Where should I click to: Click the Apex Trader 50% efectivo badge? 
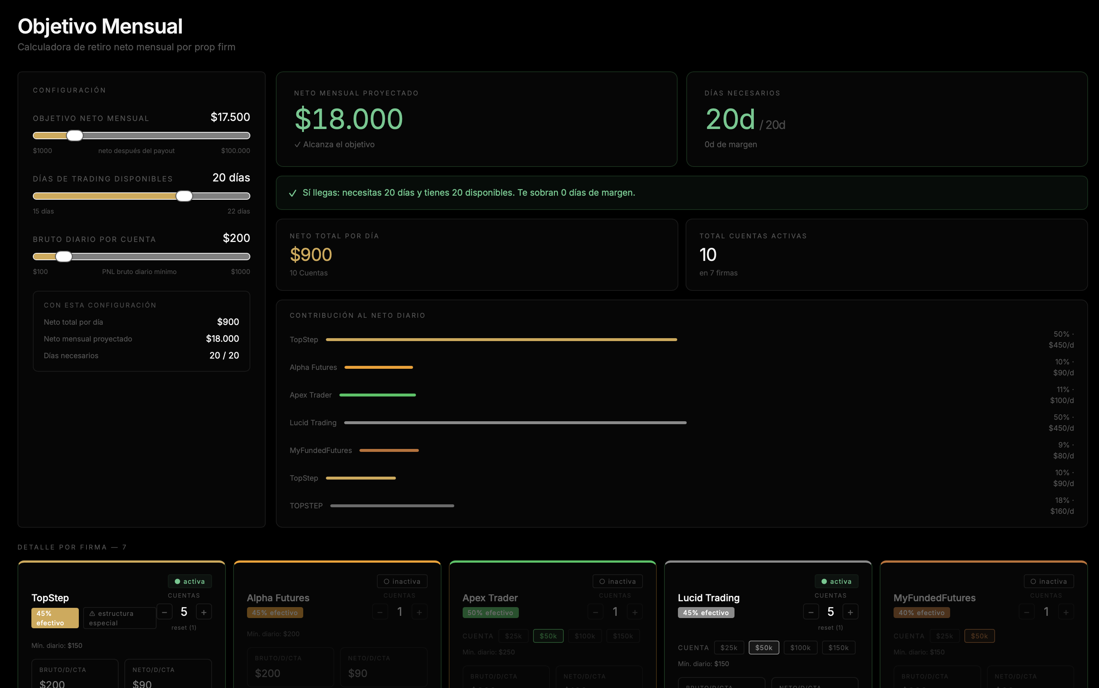[x=490, y=613]
